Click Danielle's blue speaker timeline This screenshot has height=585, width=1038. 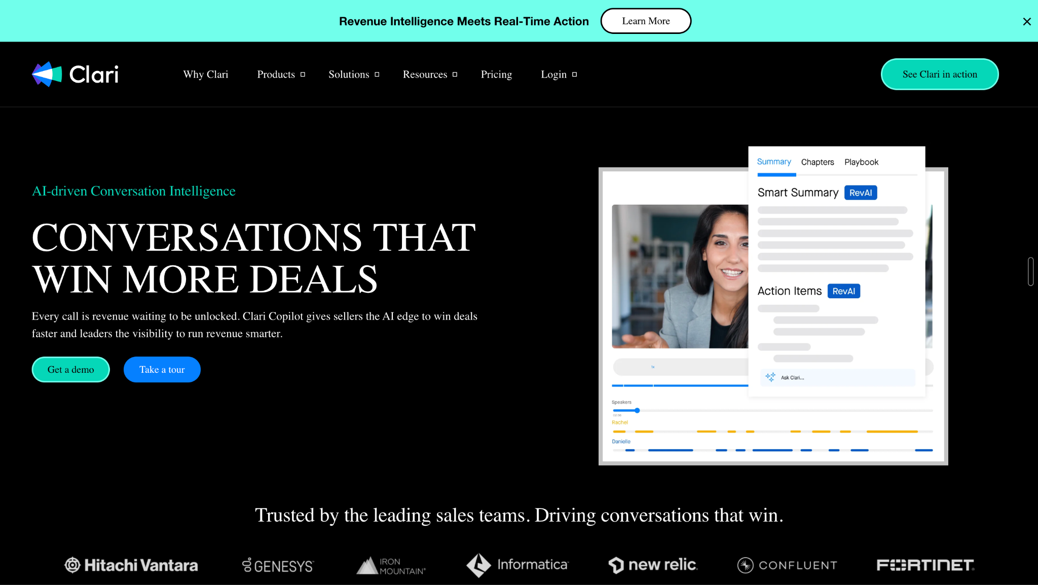click(x=772, y=450)
